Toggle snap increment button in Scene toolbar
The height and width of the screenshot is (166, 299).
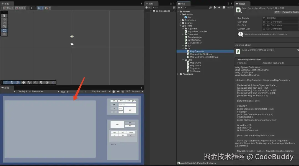[x=46, y=8]
